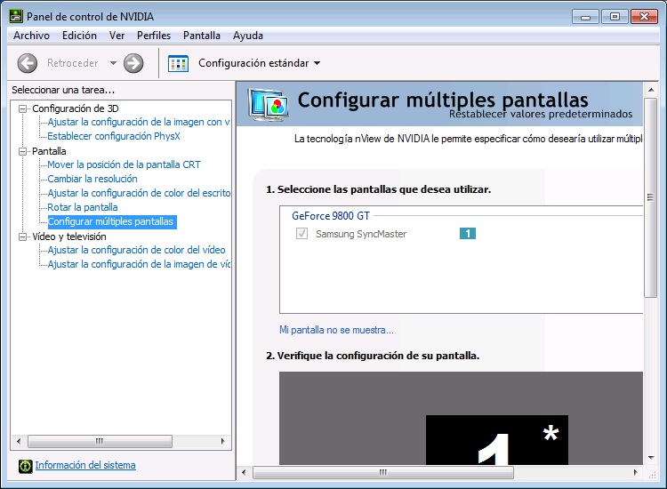Click the blue display number 1 badge
667x489 pixels.
(x=468, y=234)
